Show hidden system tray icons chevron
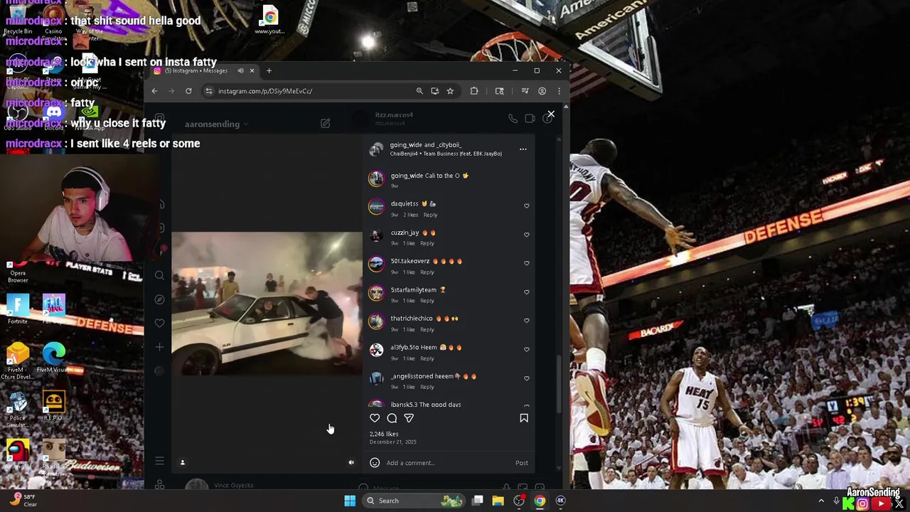This screenshot has width=910, height=512. (821, 501)
